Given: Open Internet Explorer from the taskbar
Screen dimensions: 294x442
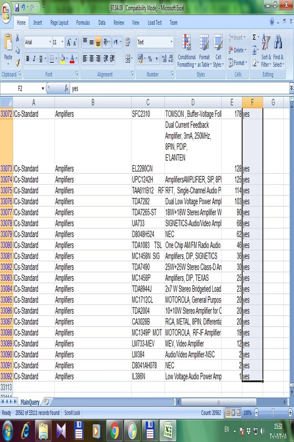Looking at the screenshot, I should pos(26,431).
